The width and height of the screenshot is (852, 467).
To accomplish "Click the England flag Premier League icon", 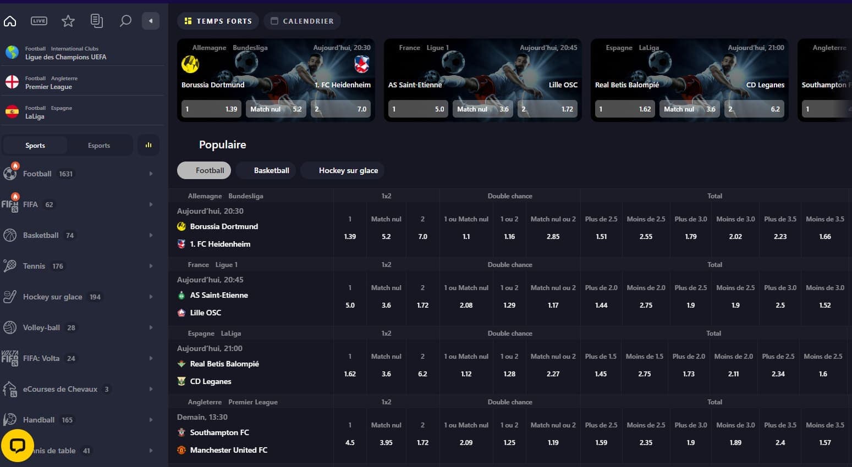I will (x=12, y=82).
